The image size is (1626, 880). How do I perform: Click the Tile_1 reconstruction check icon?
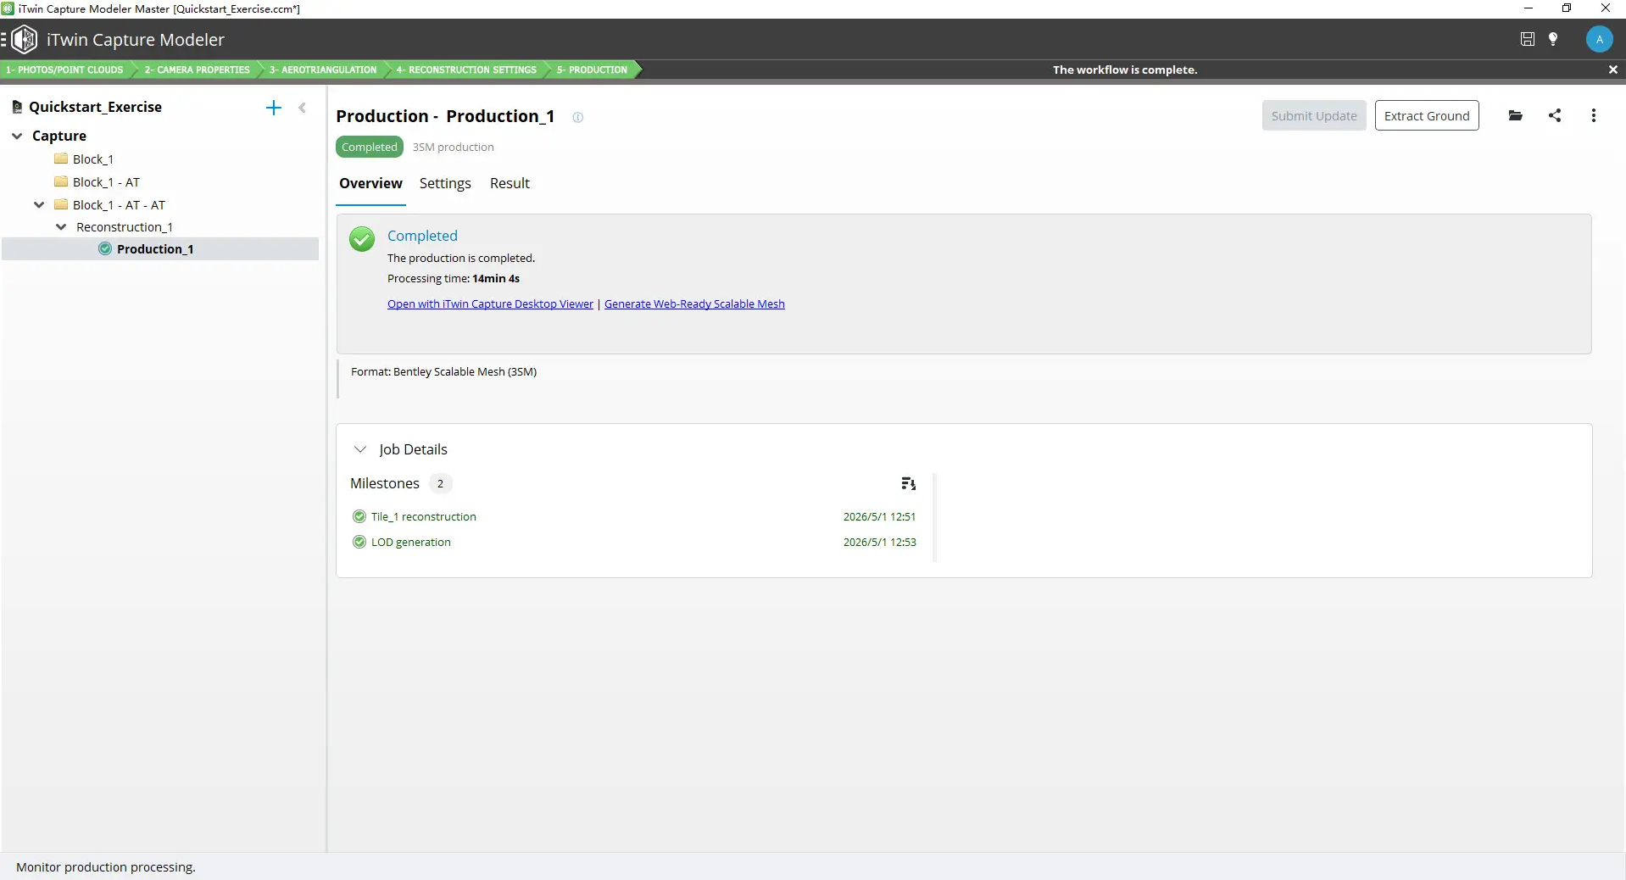coord(359,516)
